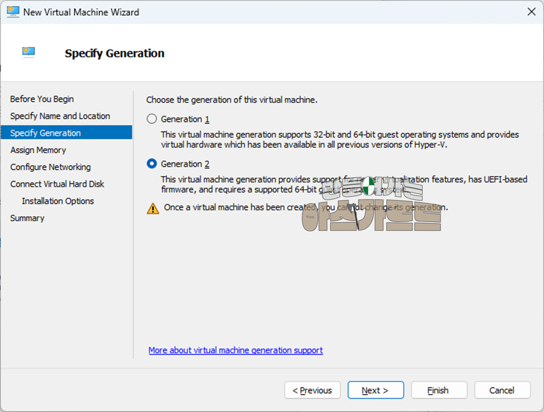The height and width of the screenshot is (412, 544).
Task: Click the wizard title bar monitor icon
Action: (x=13, y=12)
